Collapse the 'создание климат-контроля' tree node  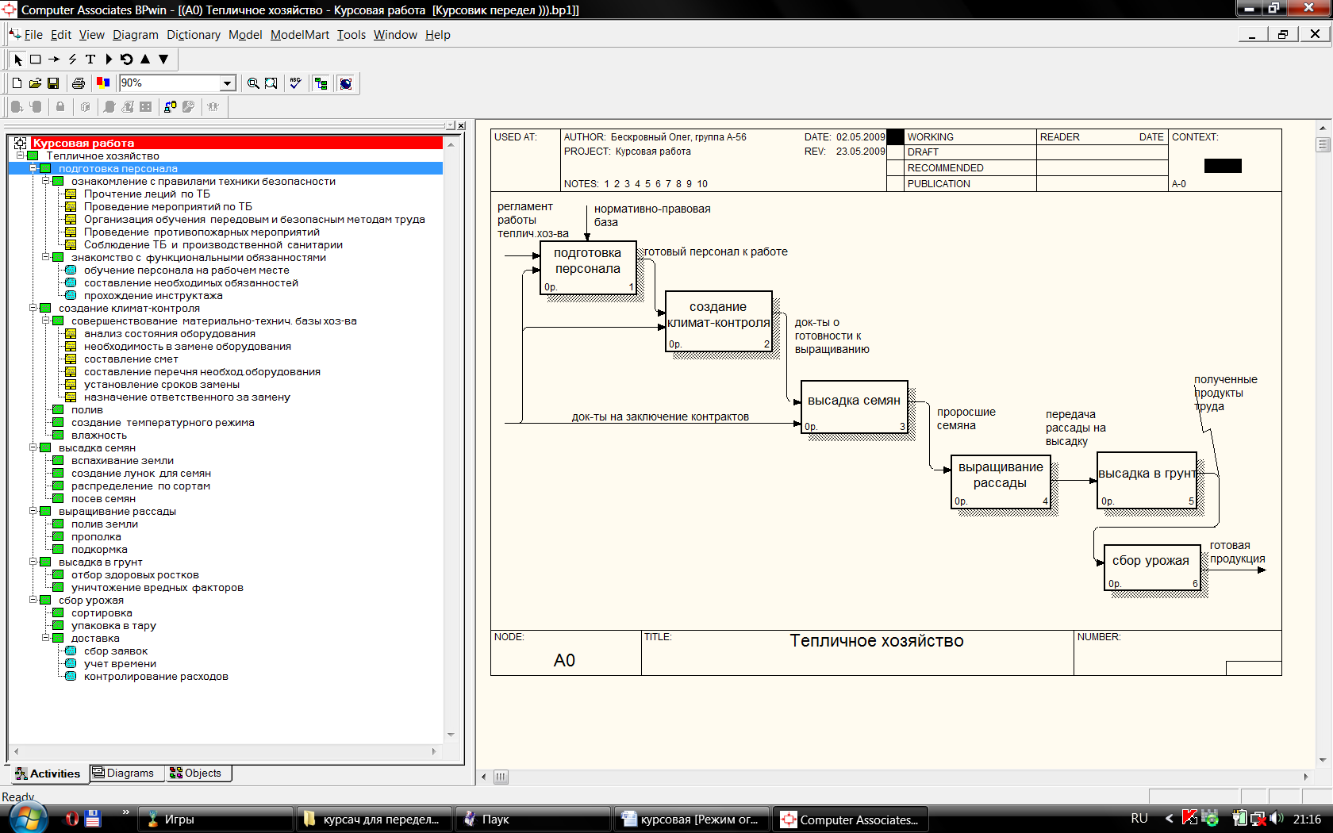tap(33, 308)
